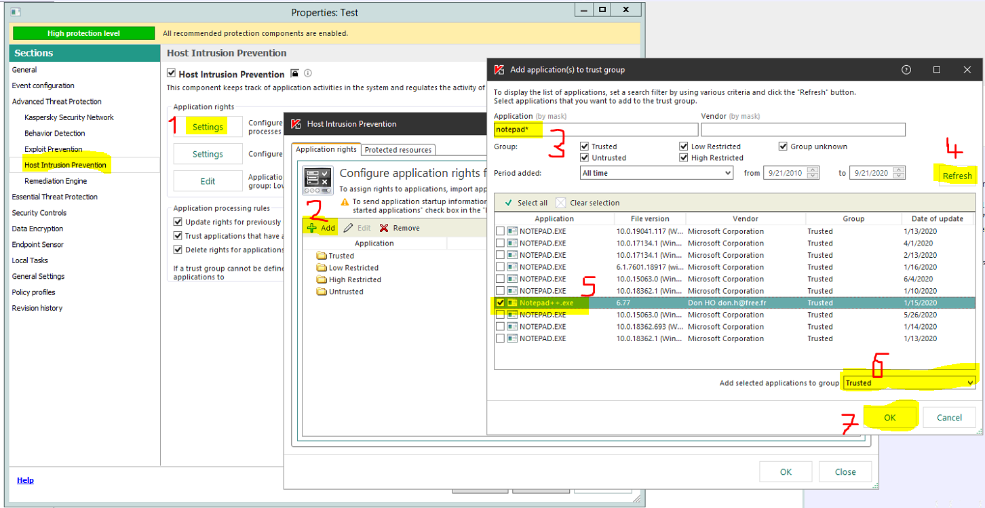Click the info icon next to lock
This screenshot has width=985, height=508.
click(308, 73)
